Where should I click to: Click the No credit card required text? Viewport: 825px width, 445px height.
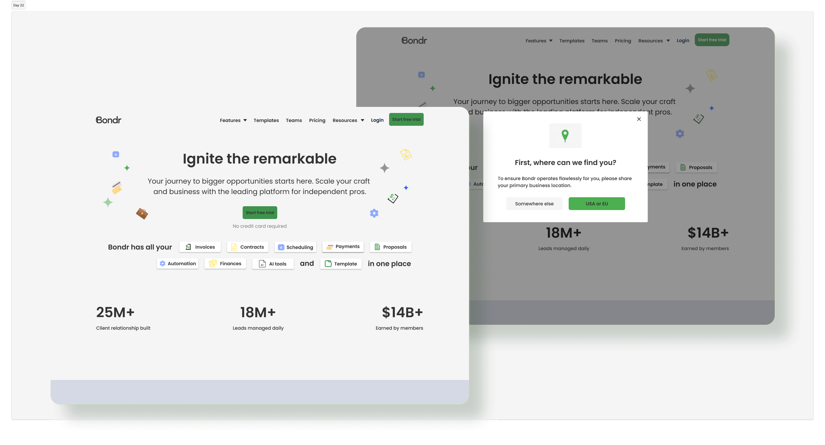260,226
